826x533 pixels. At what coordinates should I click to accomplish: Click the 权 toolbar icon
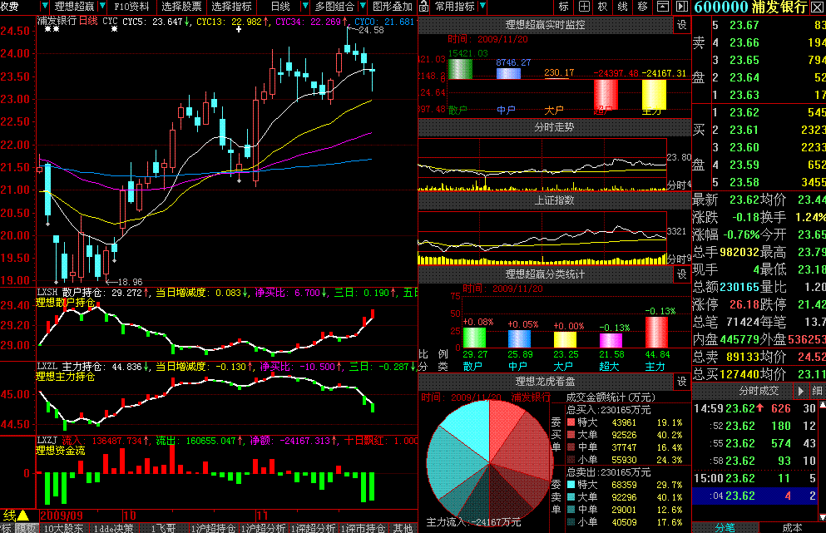(x=603, y=7)
